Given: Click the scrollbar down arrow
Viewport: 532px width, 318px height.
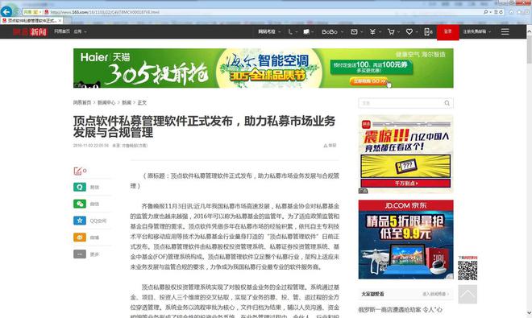Looking at the screenshot, I should point(529,313).
